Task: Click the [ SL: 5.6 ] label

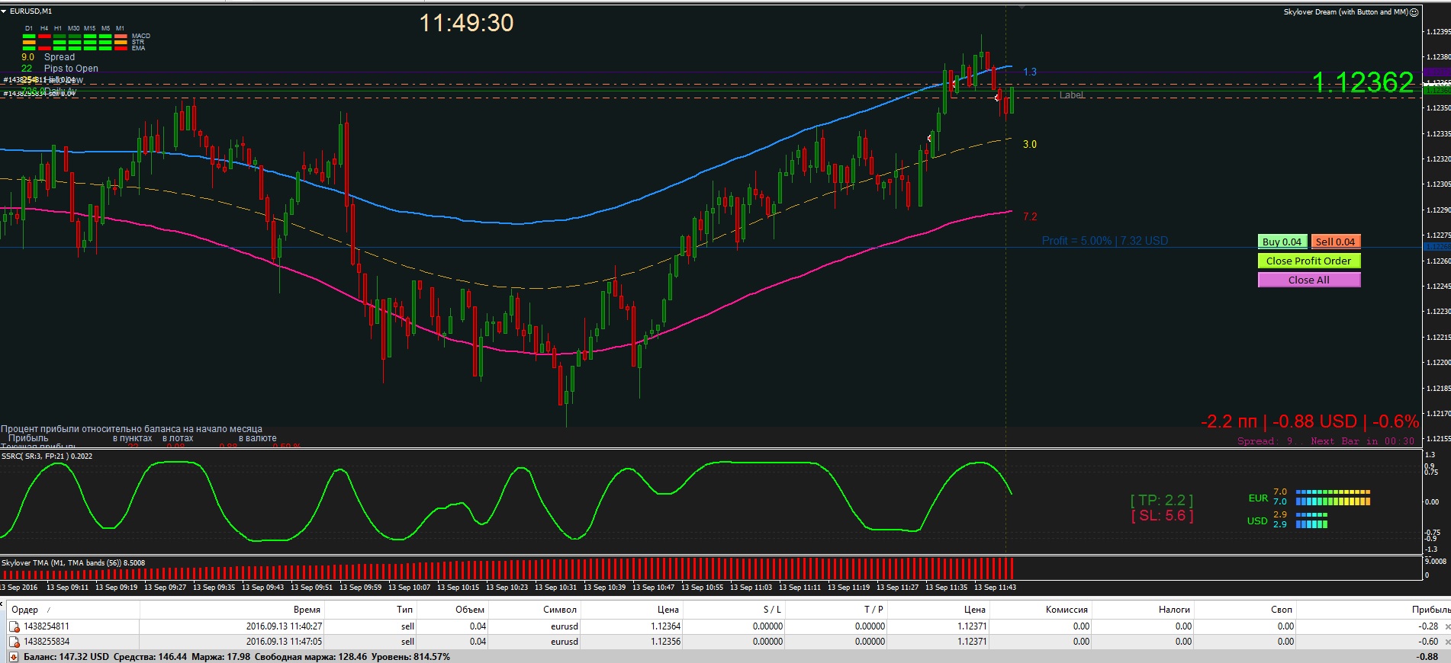Action: point(1162,516)
